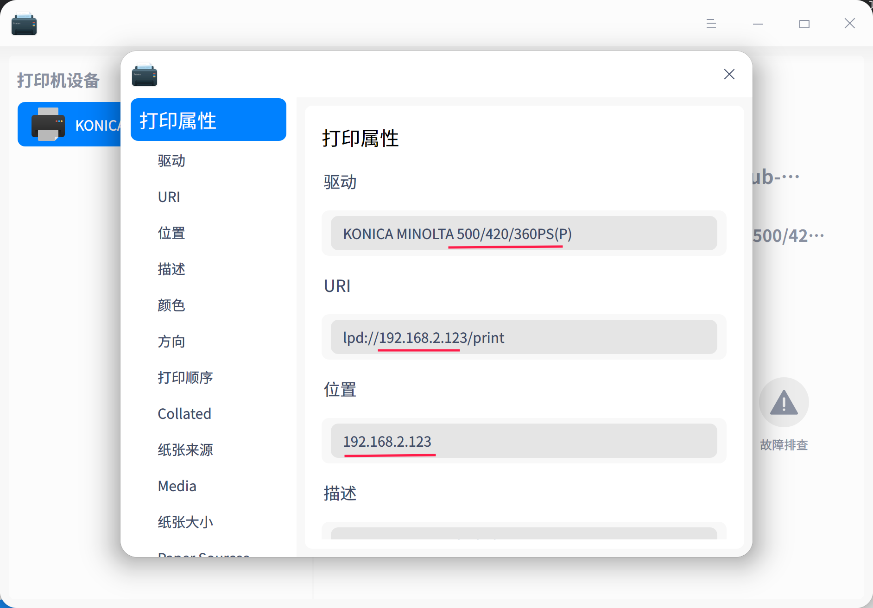This screenshot has width=873, height=608.
Task: Open Media in the sidebar
Action: [177, 486]
